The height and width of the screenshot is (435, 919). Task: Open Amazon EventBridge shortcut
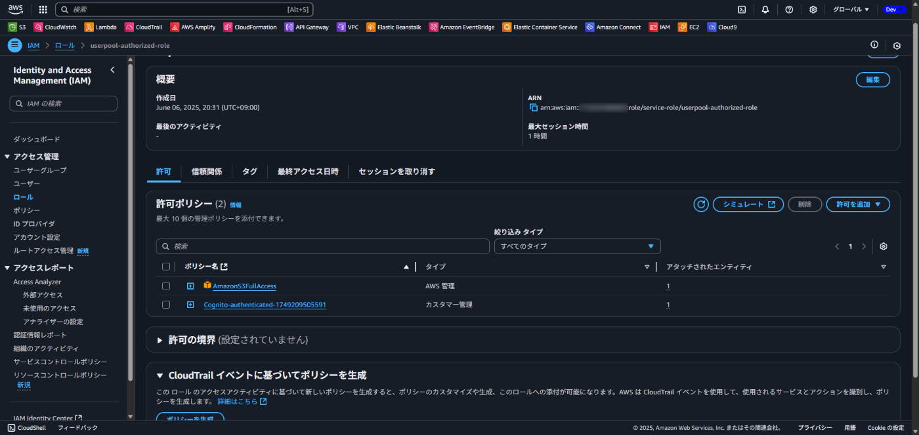462,28
